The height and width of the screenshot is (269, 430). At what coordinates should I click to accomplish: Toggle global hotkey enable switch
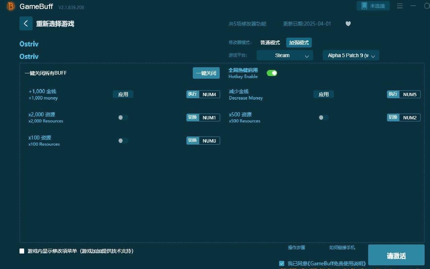(272, 73)
